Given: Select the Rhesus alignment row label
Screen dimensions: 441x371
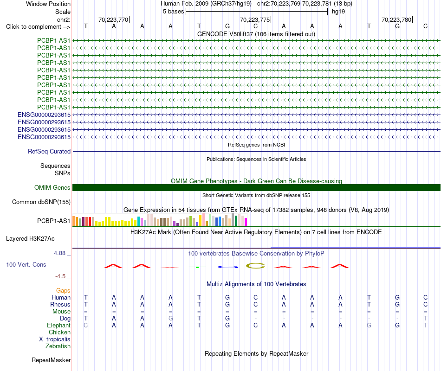Looking at the screenshot, I should (60, 304).
